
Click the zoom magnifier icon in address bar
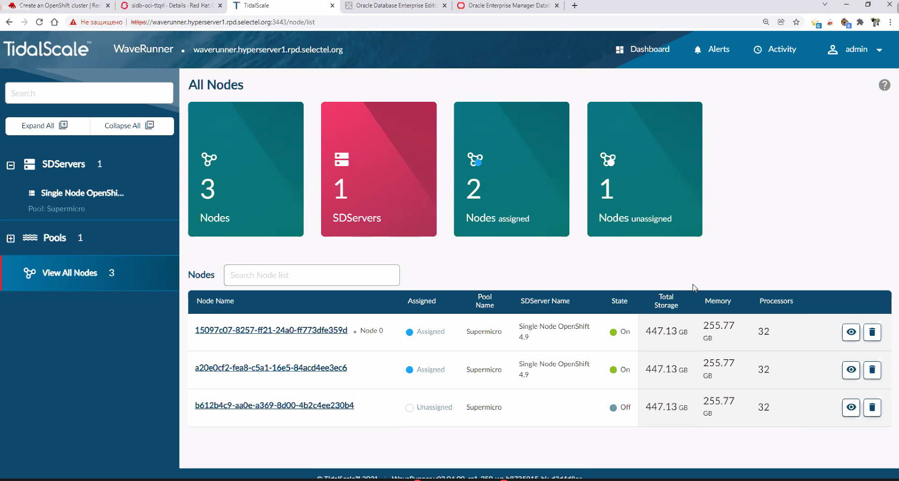pos(766,22)
